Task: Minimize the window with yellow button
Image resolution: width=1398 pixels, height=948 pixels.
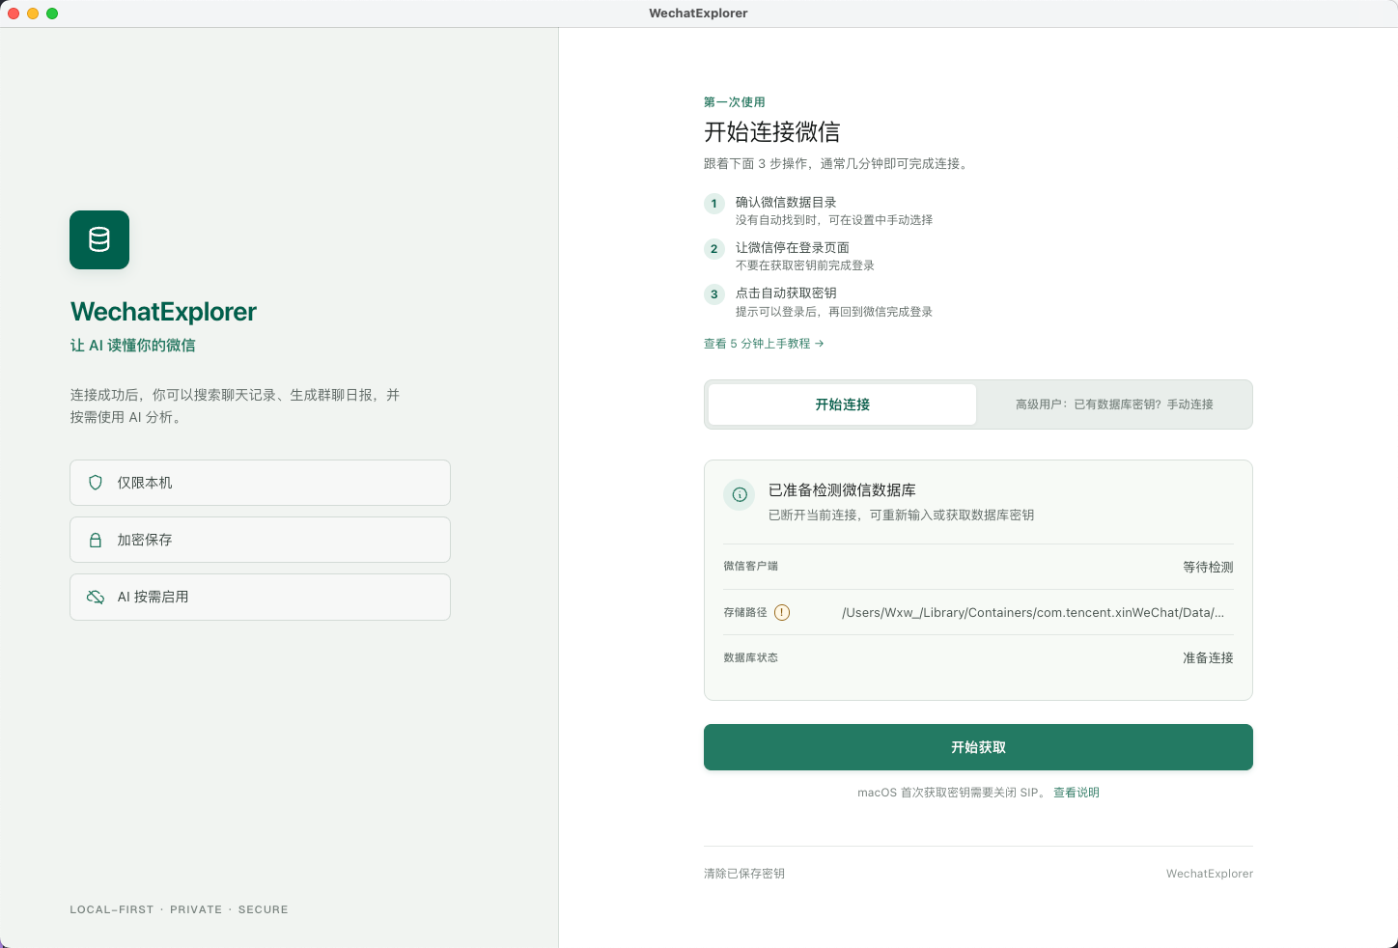Action: click(x=33, y=14)
